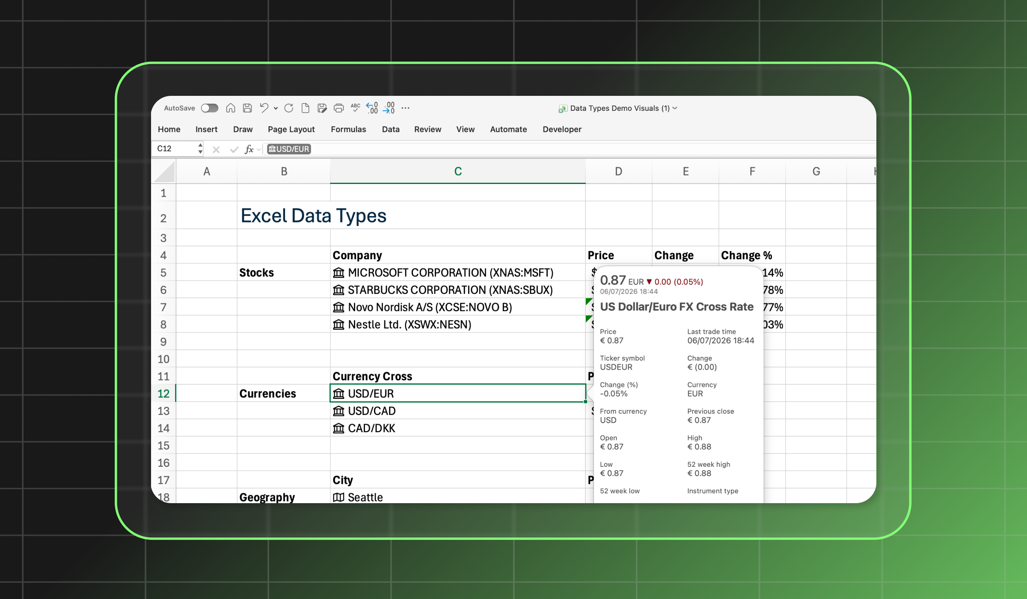Click the Excel file icon beside the title
Screen dimensions: 1027x599
pos(563,109)
